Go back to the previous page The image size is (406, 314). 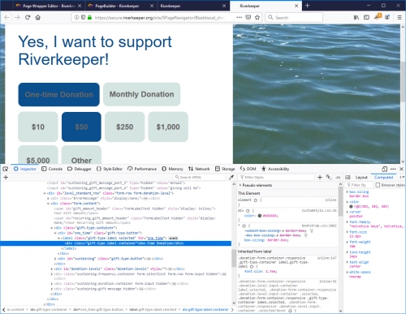[7, 17]
